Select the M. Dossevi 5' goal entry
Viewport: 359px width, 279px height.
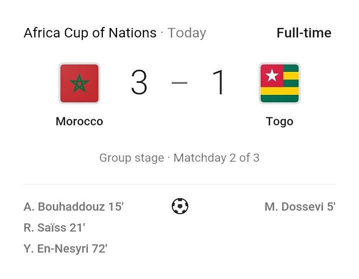pyautogui.click(x=300, y=207)
